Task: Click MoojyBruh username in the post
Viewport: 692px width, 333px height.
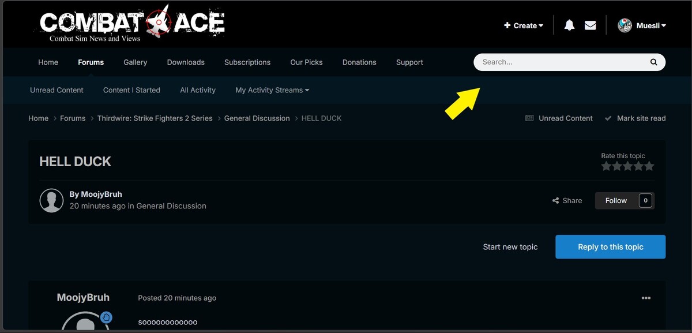Action: (x=83, y=298)
